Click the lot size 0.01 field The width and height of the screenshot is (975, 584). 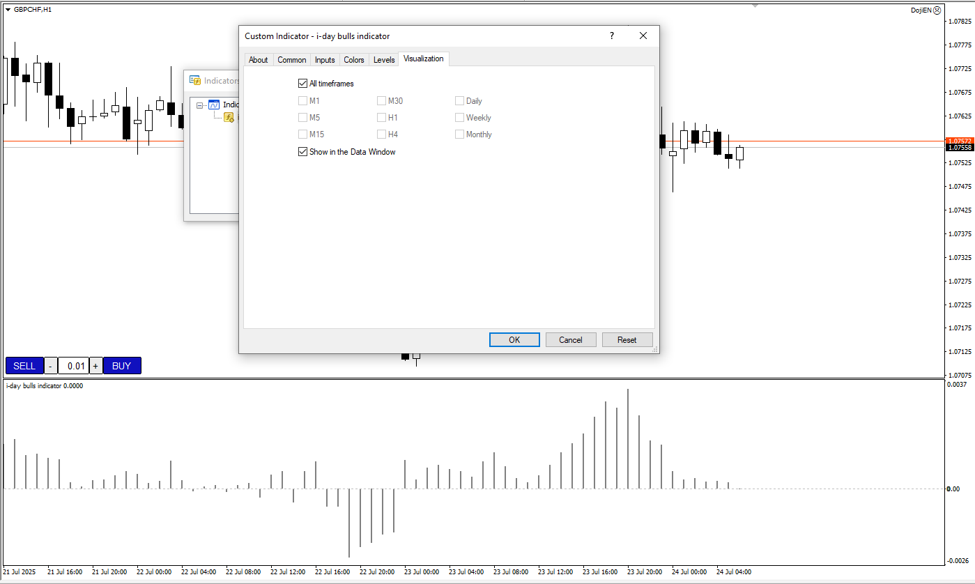click(73, 366)
